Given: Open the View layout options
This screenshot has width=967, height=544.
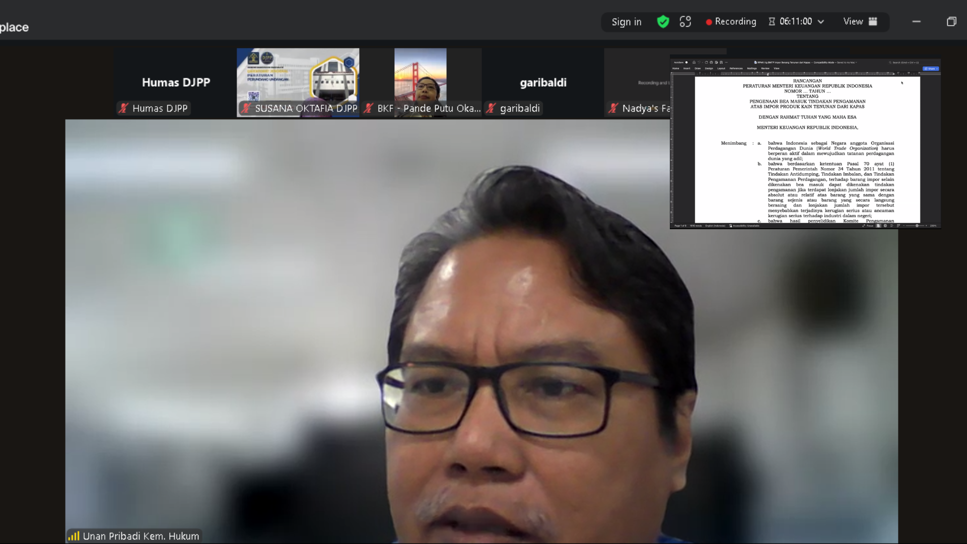Looking at the screenshot, I should click(860, 22).
